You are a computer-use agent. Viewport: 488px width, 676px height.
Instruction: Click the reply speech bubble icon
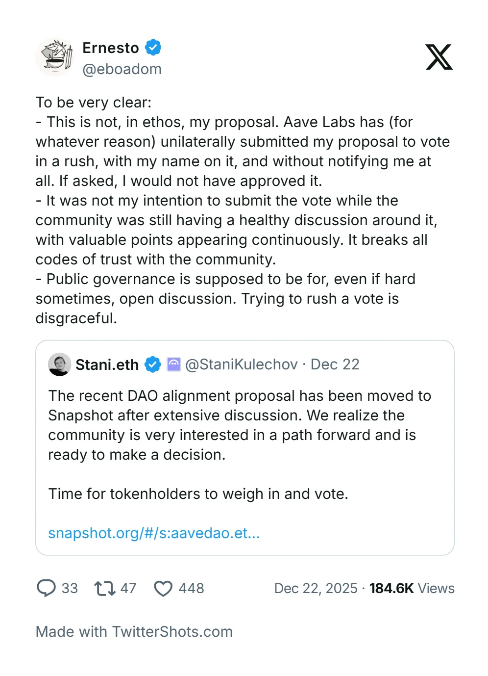click(47, 588)
